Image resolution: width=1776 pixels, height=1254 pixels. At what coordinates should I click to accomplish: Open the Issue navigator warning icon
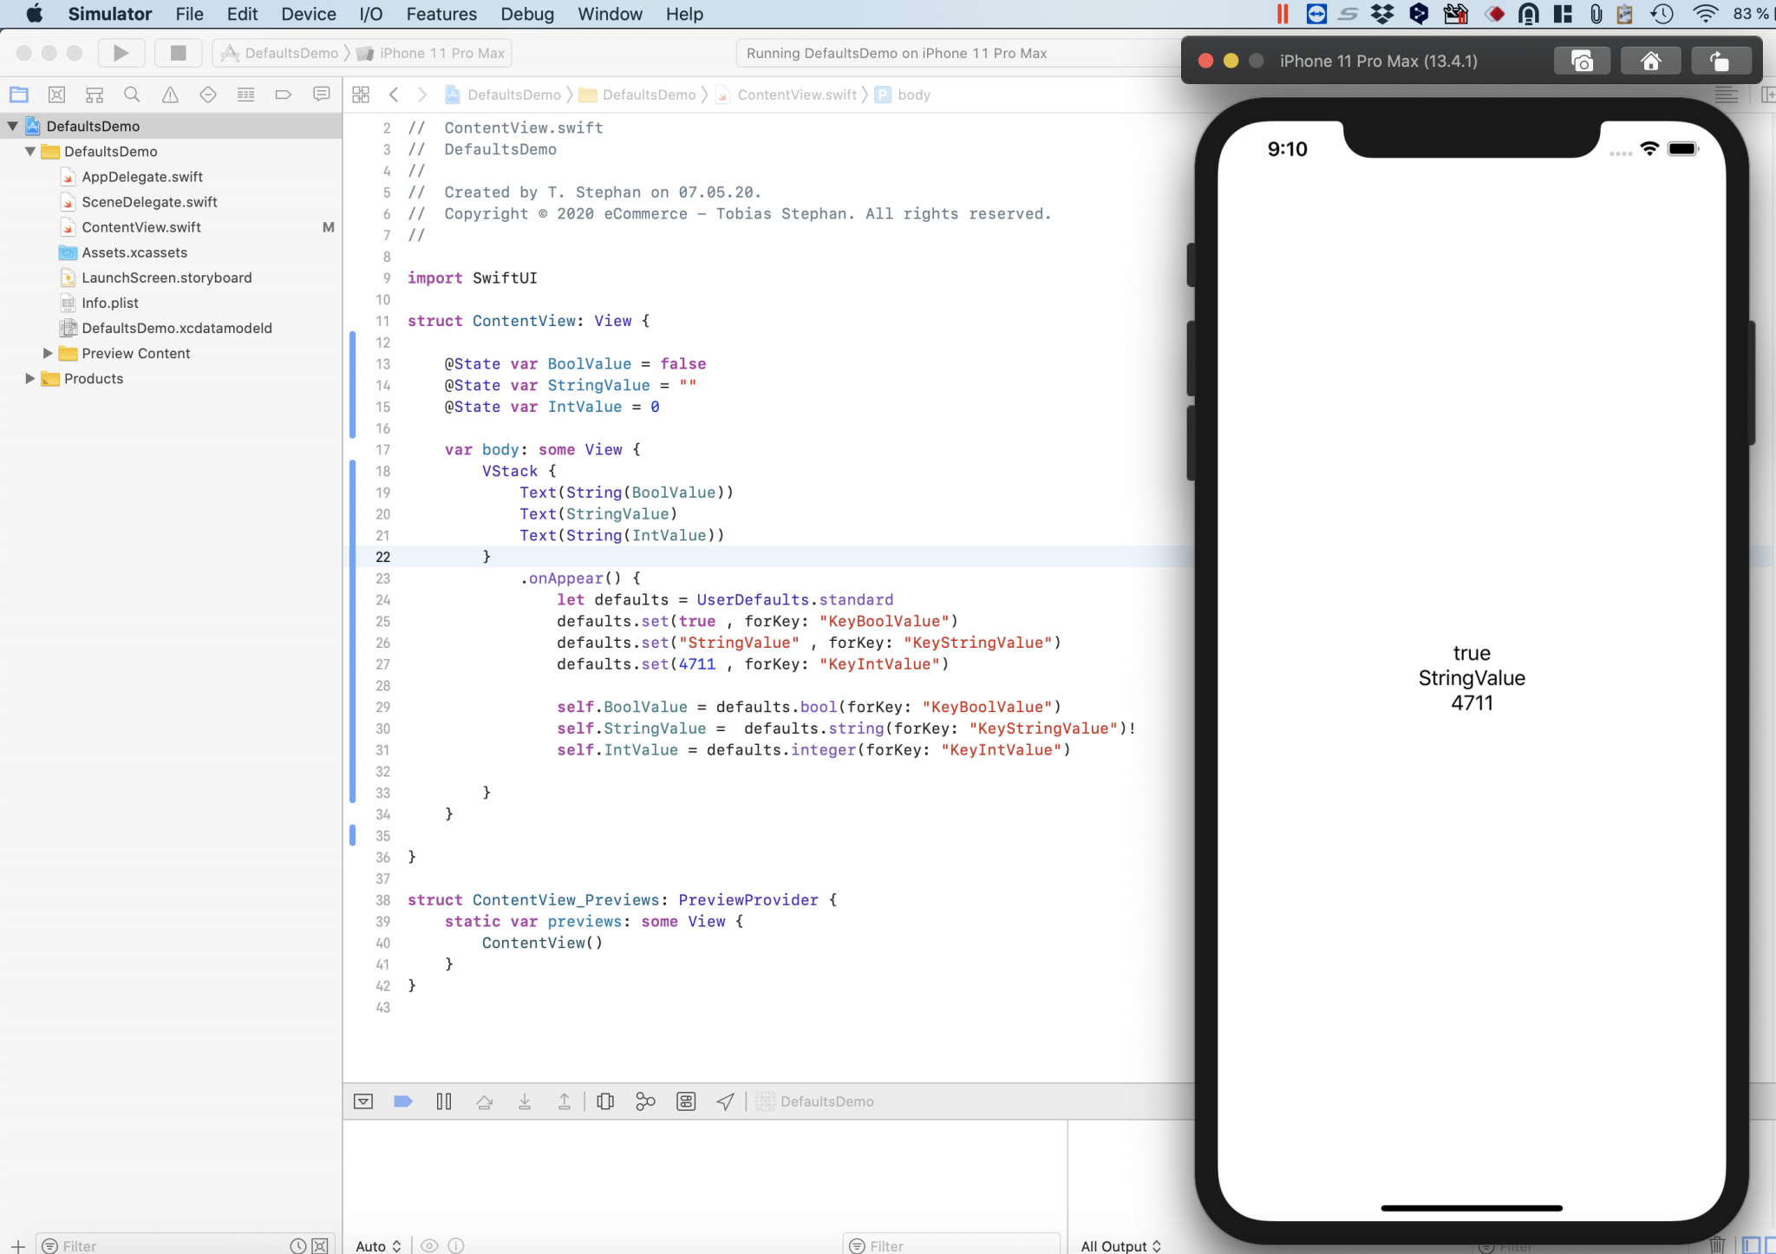(x=170, y=95)
